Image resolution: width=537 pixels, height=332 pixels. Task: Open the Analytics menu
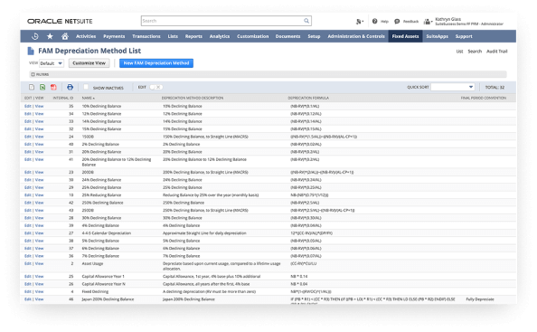coord(220,36)
